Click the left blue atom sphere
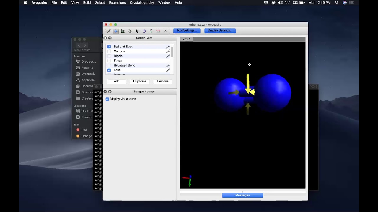This screenshot has height=212, width=378. 230,94
